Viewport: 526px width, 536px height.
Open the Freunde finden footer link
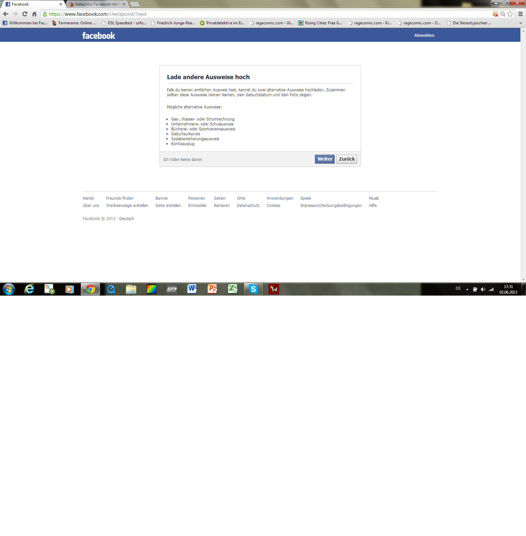120,198
